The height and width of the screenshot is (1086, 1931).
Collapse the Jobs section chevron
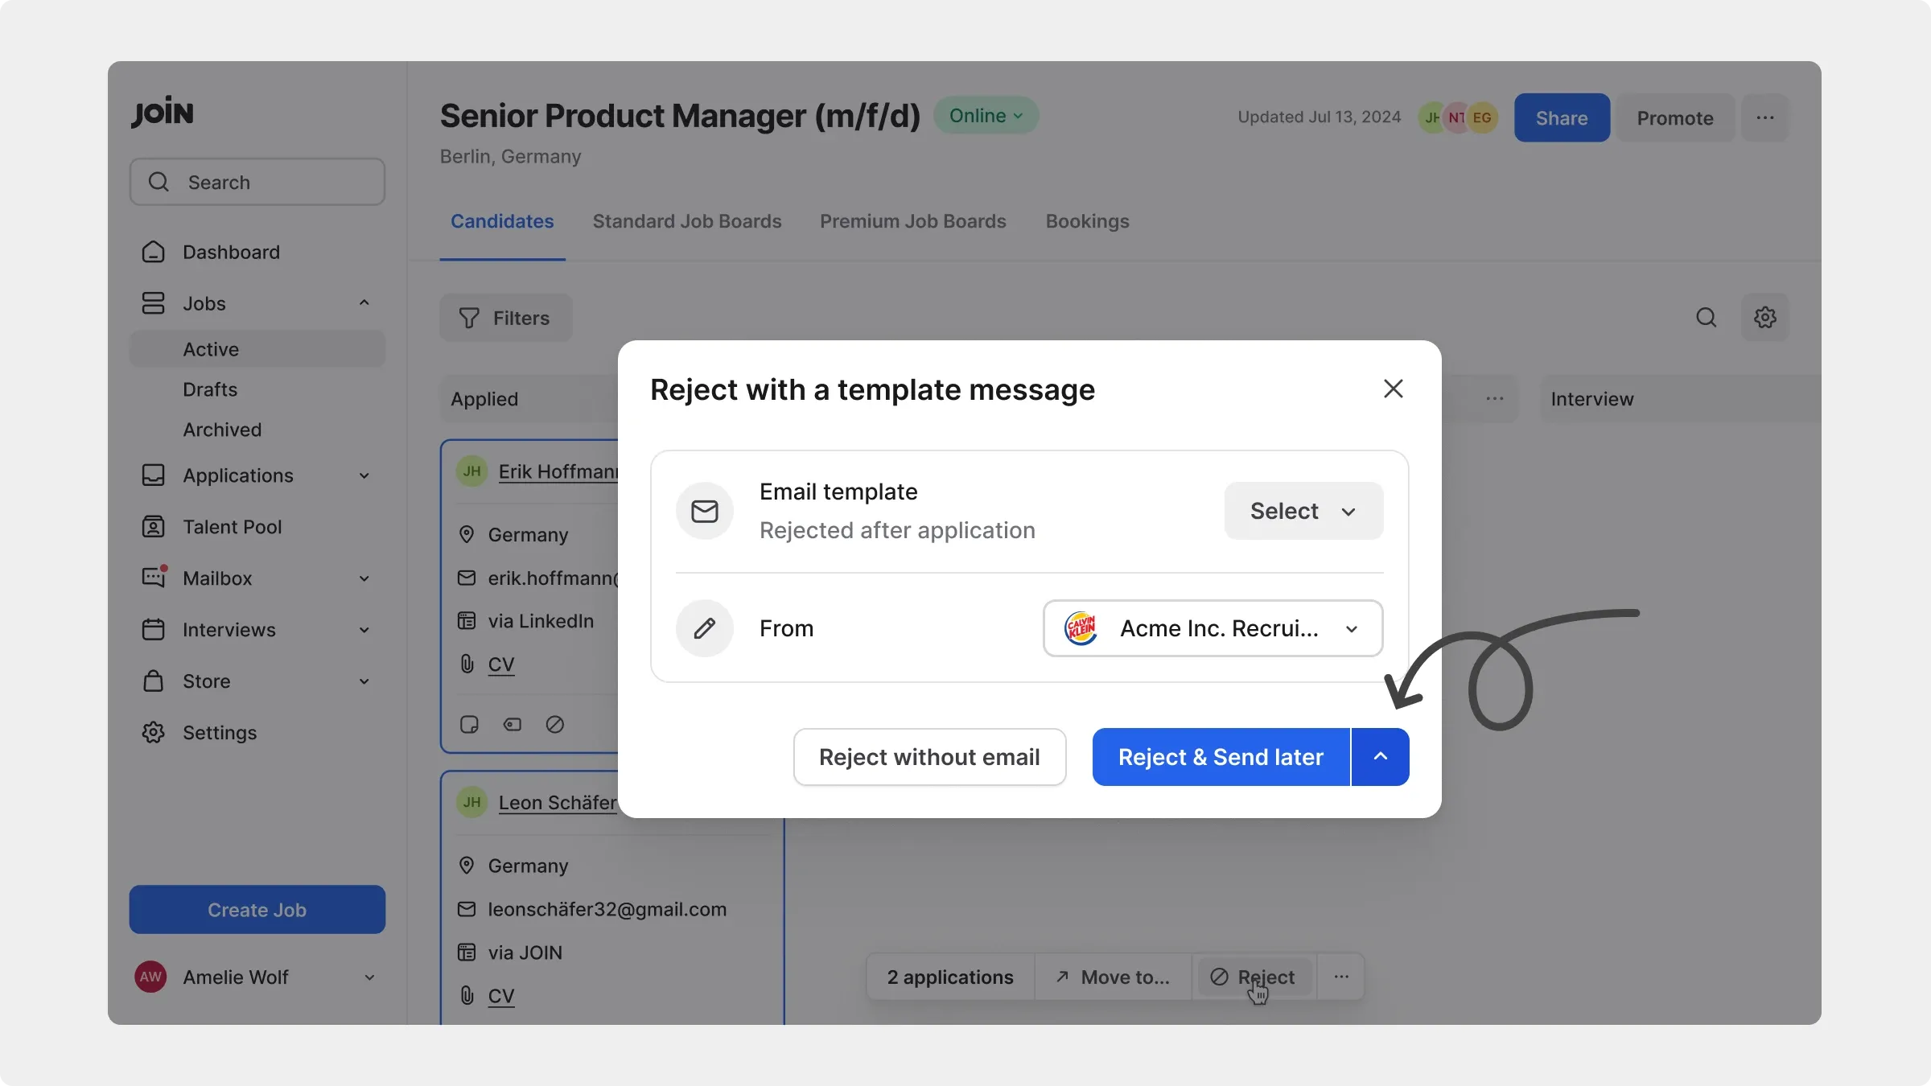(364, 303)
